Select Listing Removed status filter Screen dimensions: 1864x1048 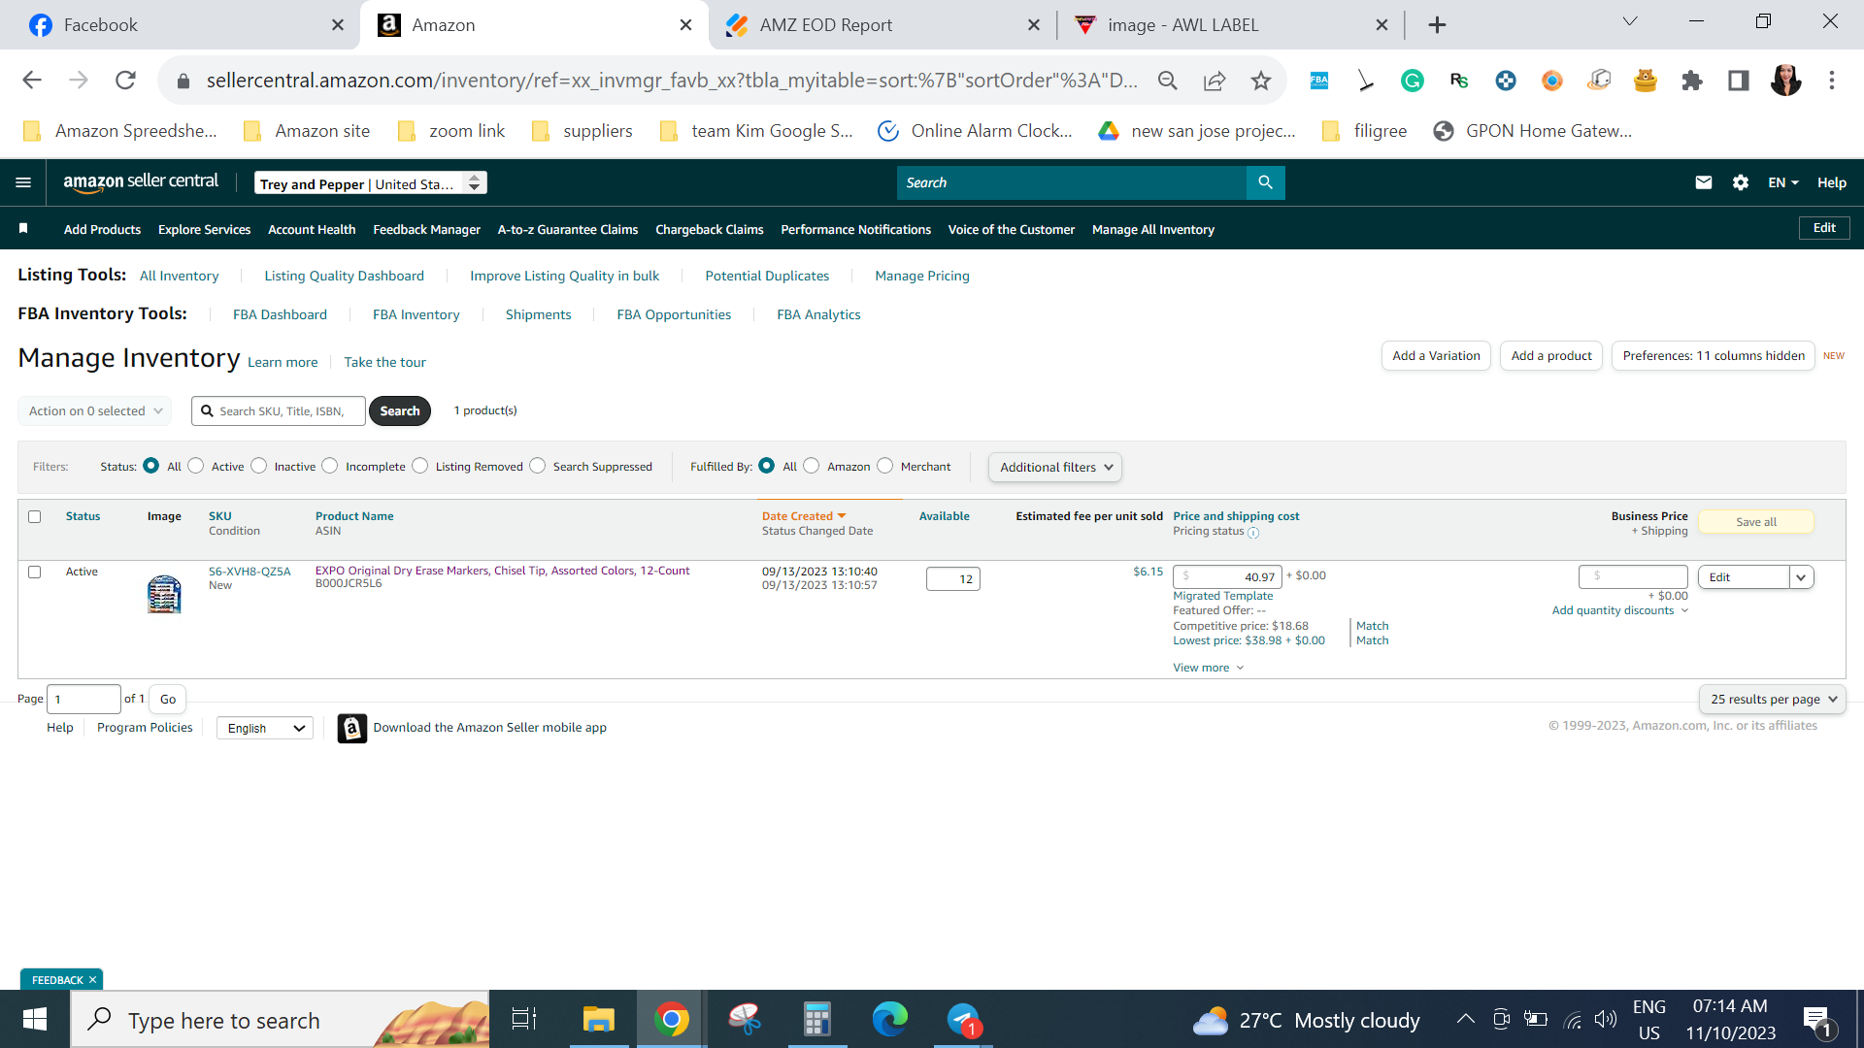coord(419,466)
